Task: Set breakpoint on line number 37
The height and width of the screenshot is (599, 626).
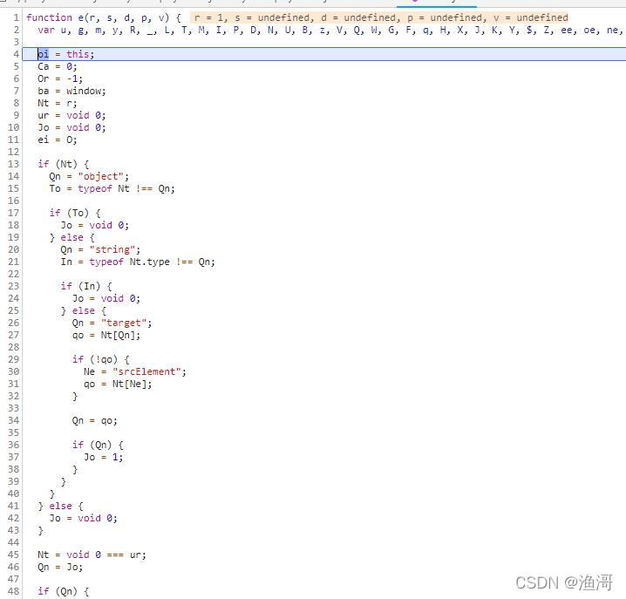Action: pos(13,457)
